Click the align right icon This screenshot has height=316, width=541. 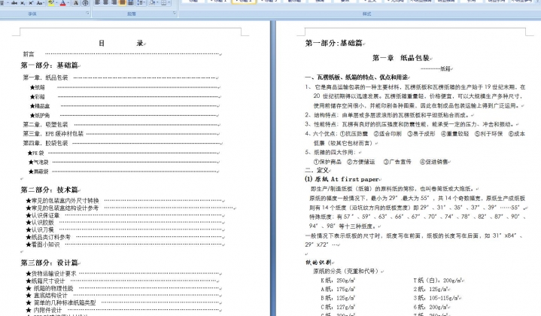click(114, 2)
